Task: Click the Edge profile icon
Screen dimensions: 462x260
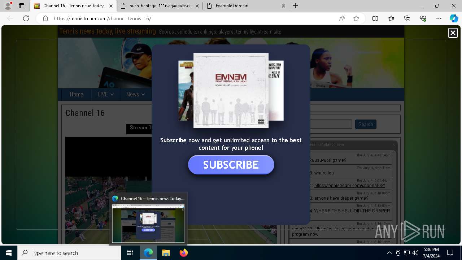Action: pyautogui.click(x=8, y=6)
